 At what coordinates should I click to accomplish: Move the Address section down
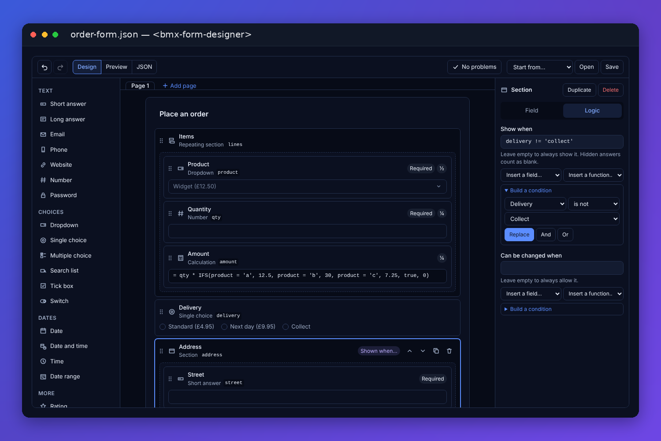click(423, 351)
